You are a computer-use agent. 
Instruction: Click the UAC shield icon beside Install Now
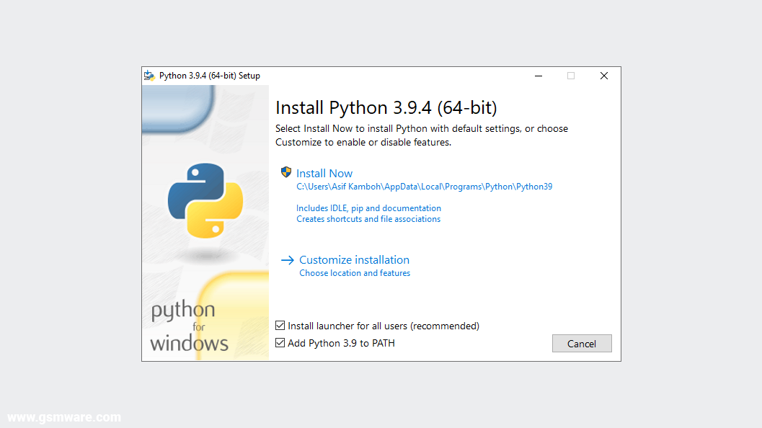click(285, 173)
